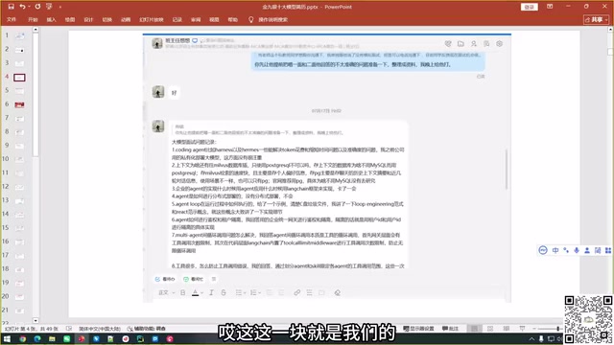Click the 幻灯片 第4张 slide counter
The width and height of the screenshot is (614, 345).
32,329
